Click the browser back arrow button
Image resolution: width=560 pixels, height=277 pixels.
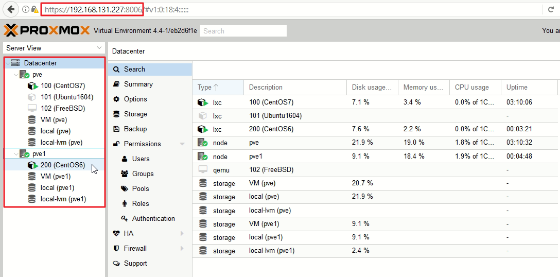coord(11,9)
